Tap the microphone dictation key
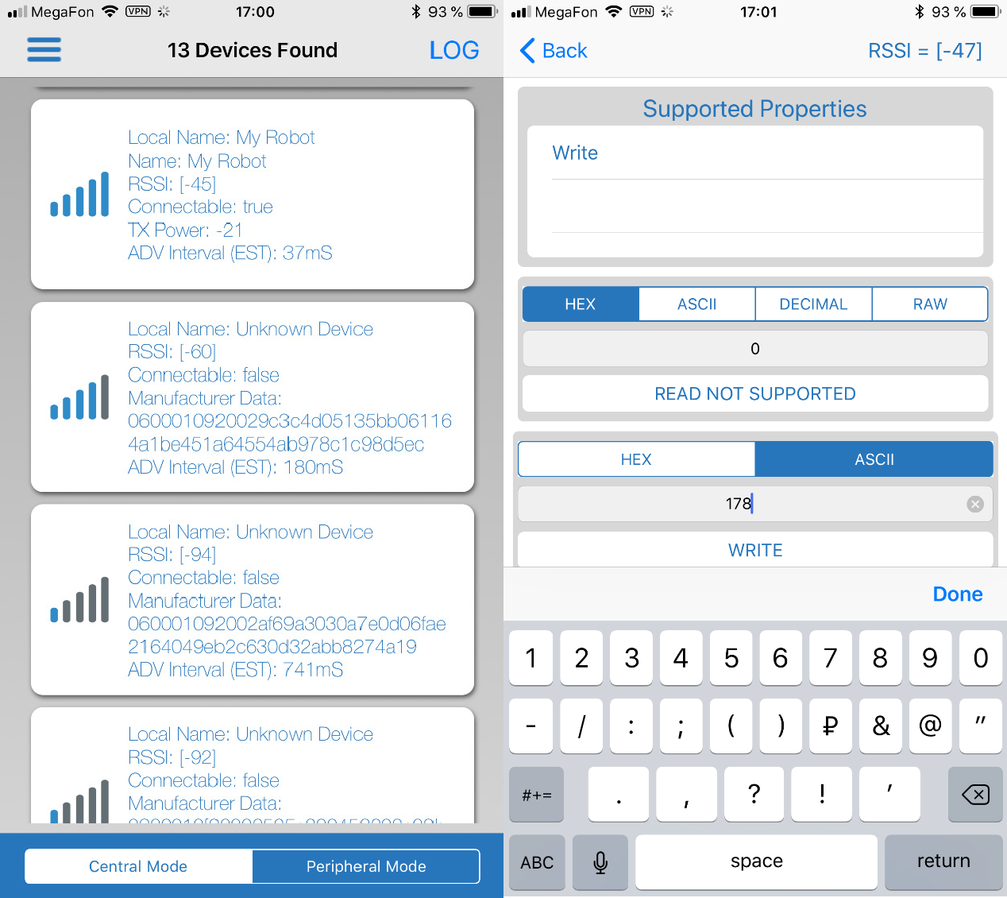 coord(600,862)
